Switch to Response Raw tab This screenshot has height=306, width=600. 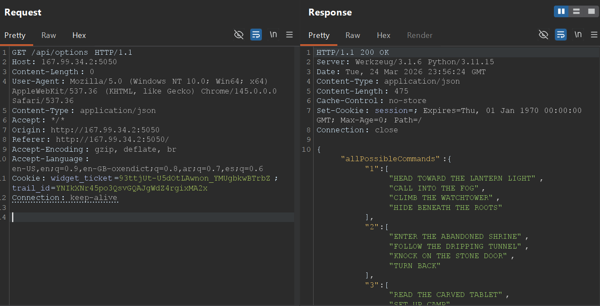[x=353, y=35]
